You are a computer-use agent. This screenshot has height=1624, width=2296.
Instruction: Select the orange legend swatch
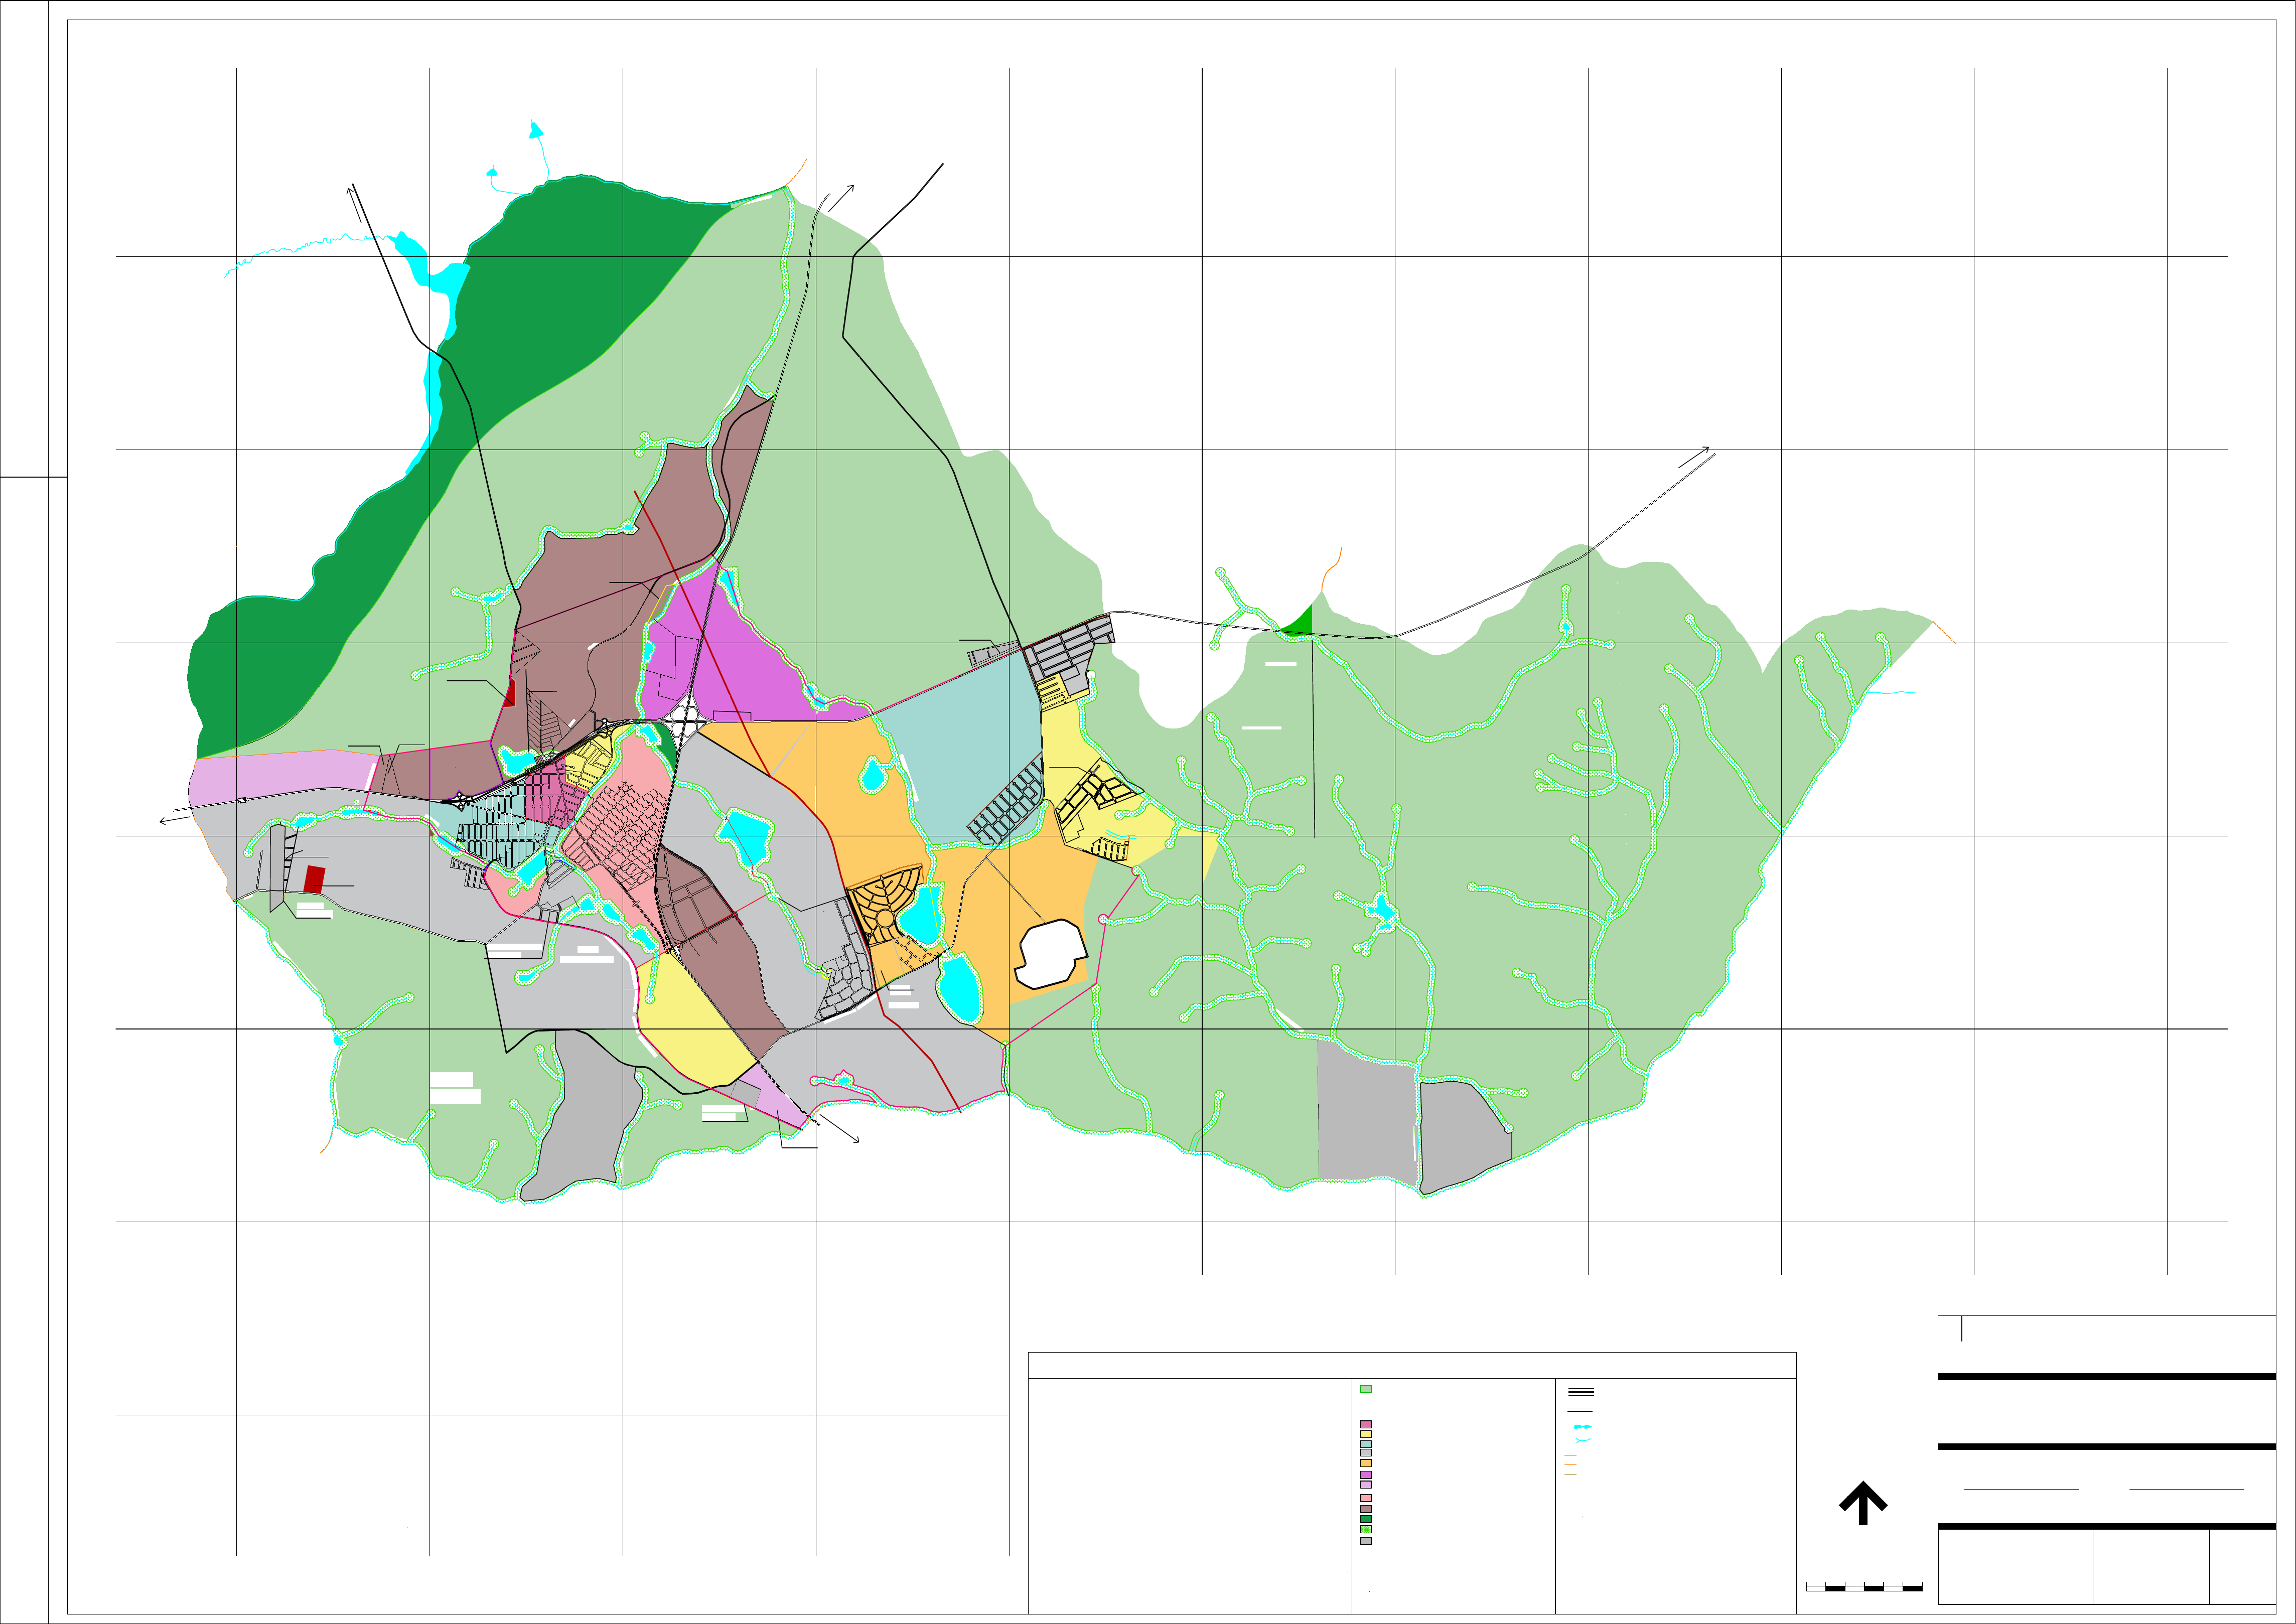pyautogui.click(x=1366, y=1463)
